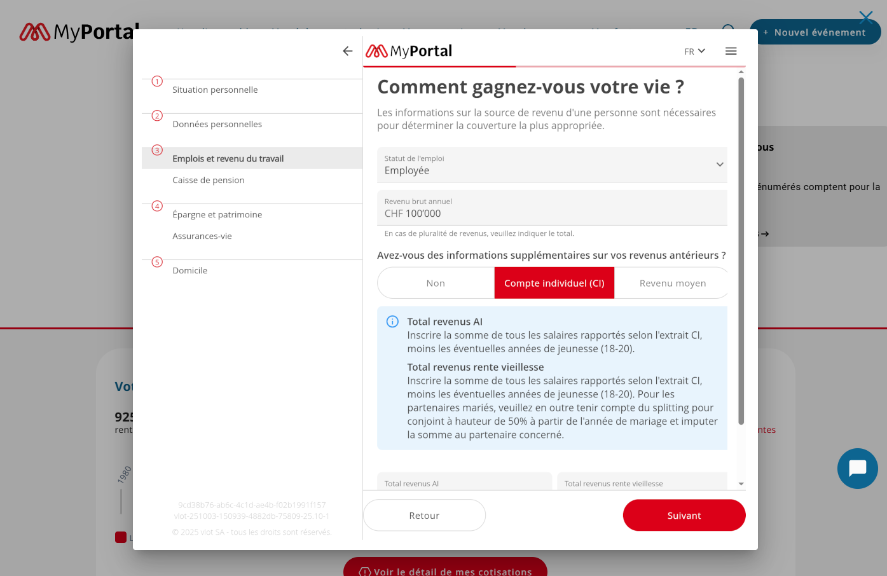Click the back arrow icon in sidebar

click(x=347, y=51)
